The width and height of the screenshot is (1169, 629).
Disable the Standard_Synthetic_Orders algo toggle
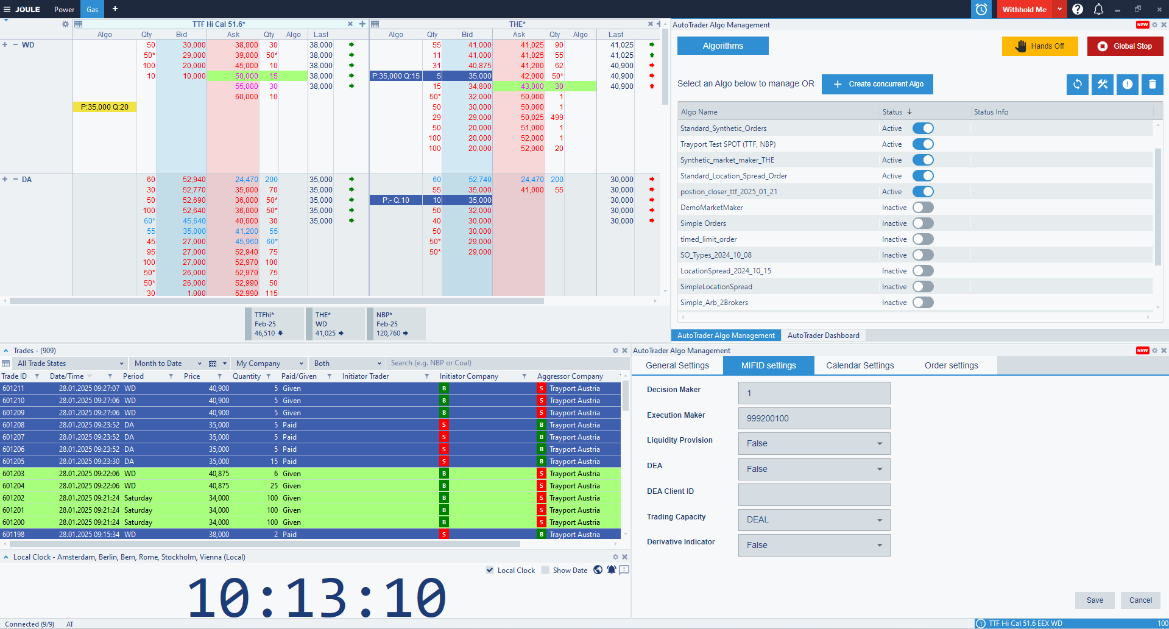[923, 128]
